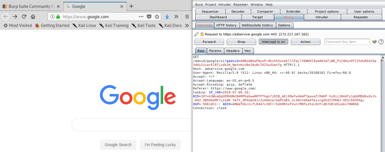Image resolution: width=385 pixels, height=152 pixels.
Task: Click the green padlock in URL bar
Action: pyautogui.click(x=58, y=16)
